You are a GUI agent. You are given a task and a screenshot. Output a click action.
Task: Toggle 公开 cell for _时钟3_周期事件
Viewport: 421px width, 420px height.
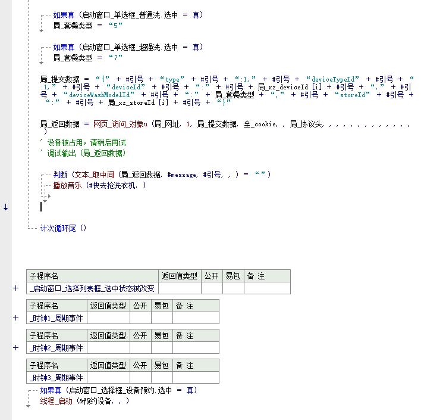[140, 378]
